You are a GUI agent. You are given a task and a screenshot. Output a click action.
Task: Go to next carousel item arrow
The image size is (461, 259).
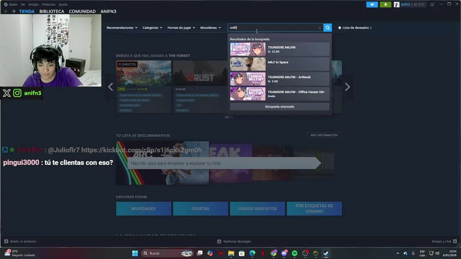tap(348, 87)
